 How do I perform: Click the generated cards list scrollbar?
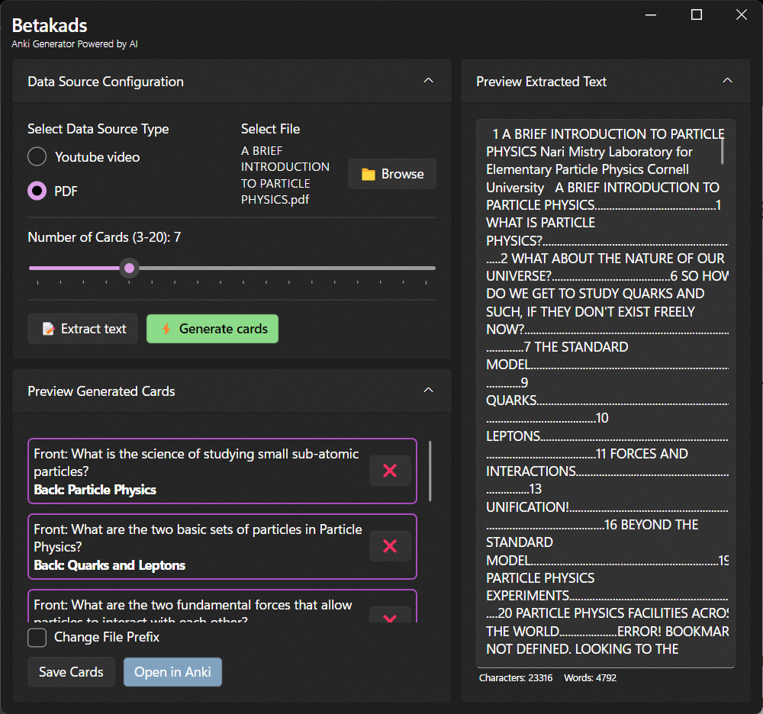click(430, 471)
